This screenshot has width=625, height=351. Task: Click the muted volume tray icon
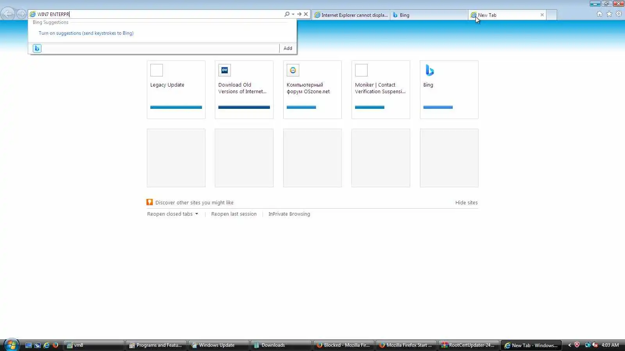pyautogui.click(x=595, y=345)
